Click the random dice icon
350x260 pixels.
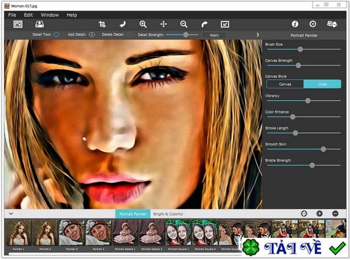pyautogui.click(x=332, y=24)
